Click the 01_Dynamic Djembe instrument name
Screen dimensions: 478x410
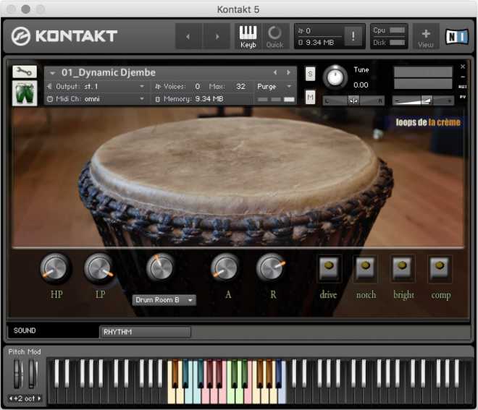109,72
